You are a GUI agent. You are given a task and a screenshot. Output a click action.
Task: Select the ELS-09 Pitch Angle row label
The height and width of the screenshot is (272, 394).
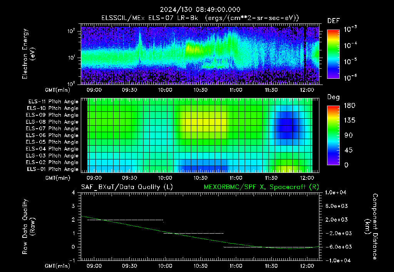click(x=52, y=115)
